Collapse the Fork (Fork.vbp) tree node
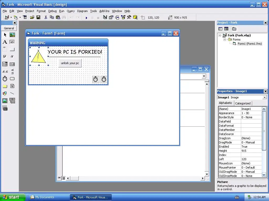Screen dimensions: 269x201 pos(220,35)
